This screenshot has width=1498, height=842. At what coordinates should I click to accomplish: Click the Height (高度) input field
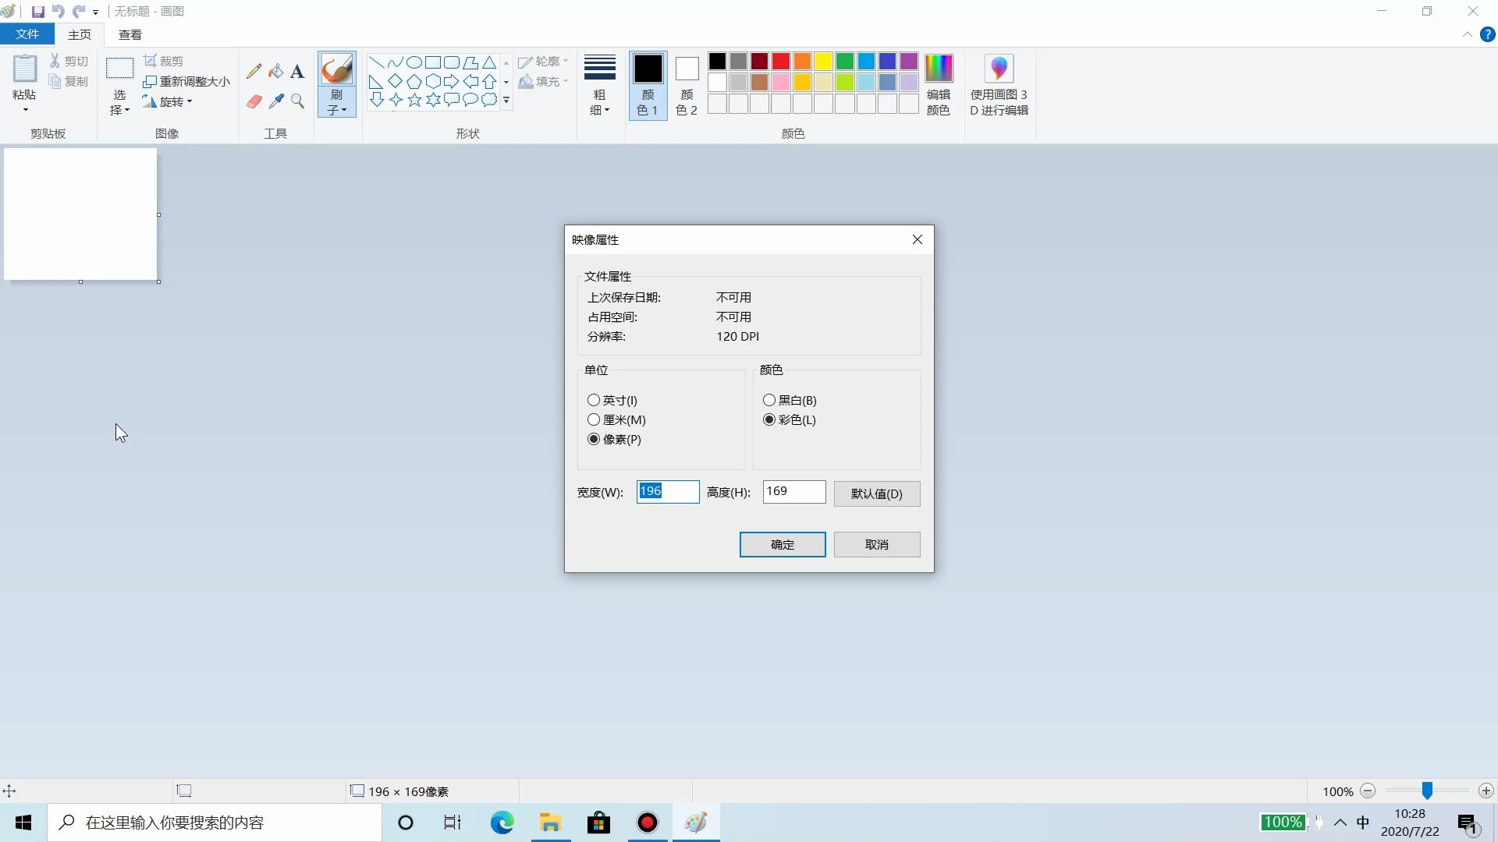(794, 491)
